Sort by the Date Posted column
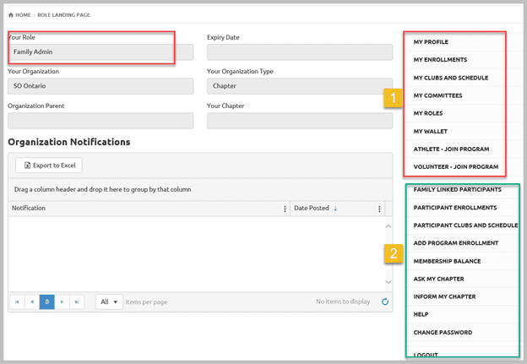Viewport: 527px width, 364px height. click(312, 208)
